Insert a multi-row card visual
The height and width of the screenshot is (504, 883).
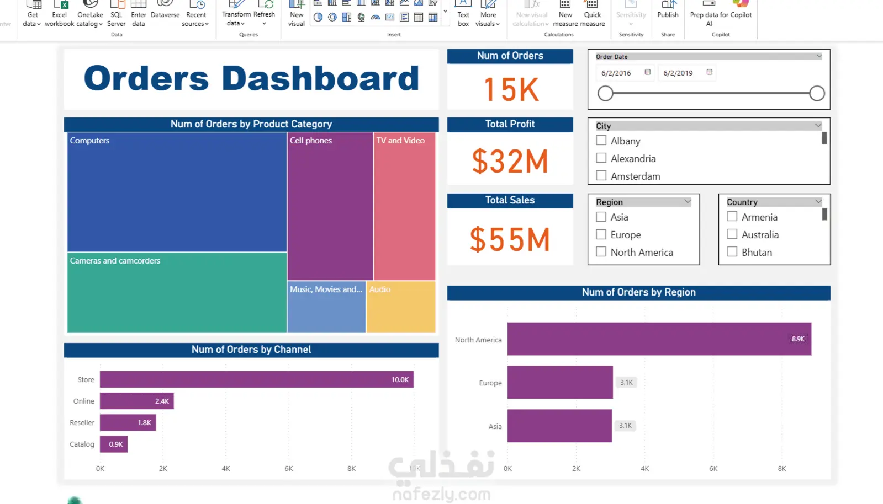[x=404, y=17]
